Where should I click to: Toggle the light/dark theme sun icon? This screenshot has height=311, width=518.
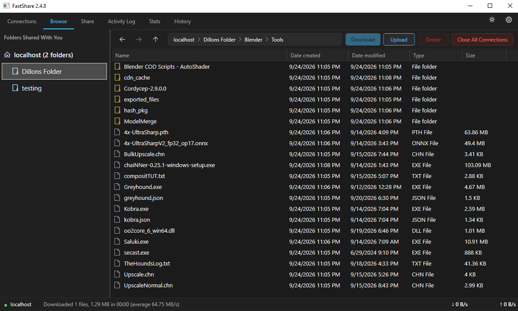[492, 20]
